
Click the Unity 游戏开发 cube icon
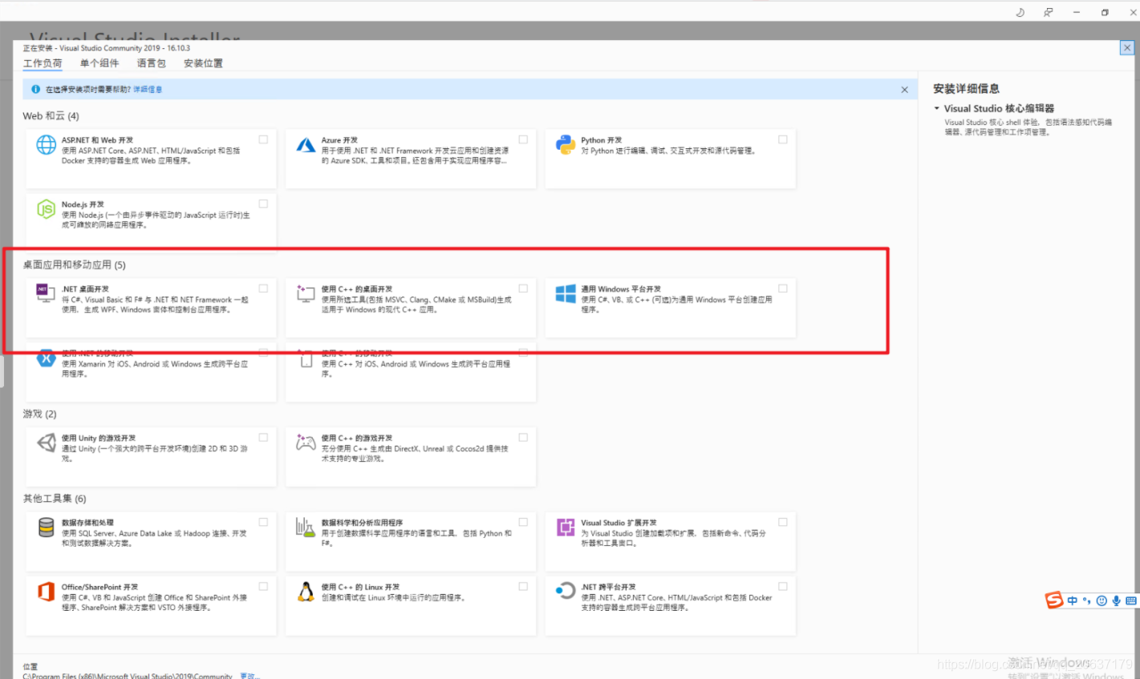point(46,443)
